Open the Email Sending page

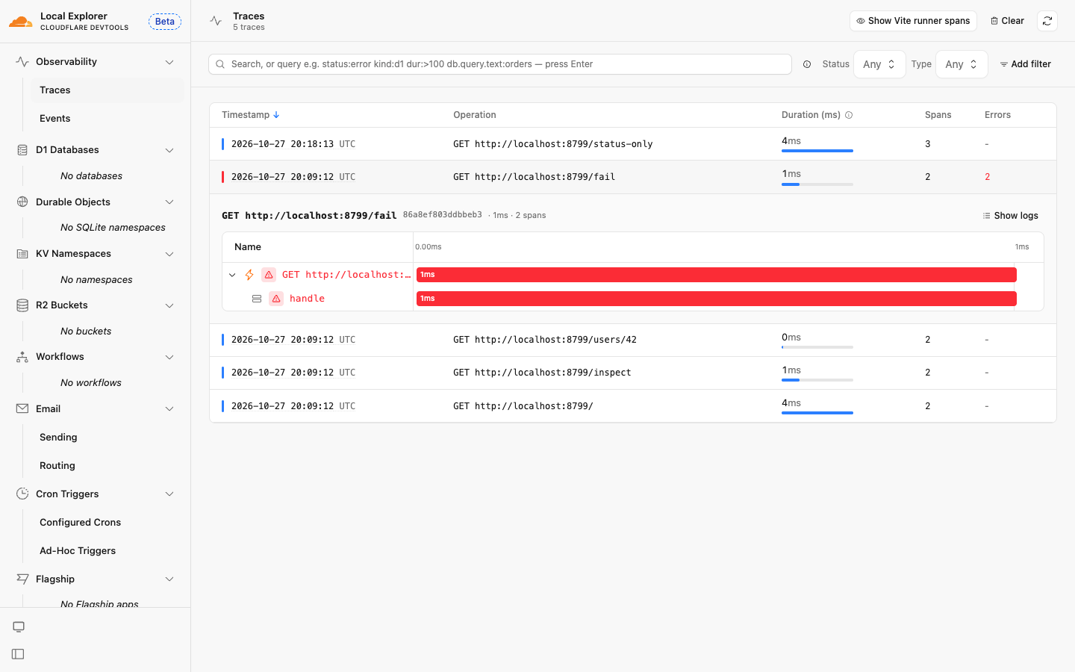[x=107, y=438]
